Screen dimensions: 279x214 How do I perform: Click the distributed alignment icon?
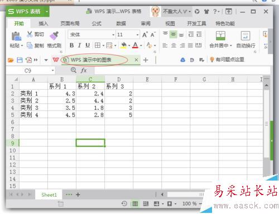pos(199,45)
